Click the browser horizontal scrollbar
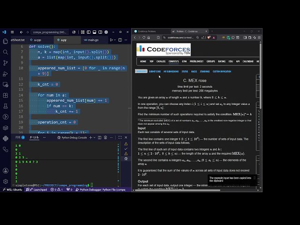The image size is (300, 225). point(178,190)
